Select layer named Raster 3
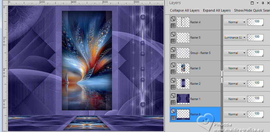Viewport: 270px width, 132px height. point(195,68)
